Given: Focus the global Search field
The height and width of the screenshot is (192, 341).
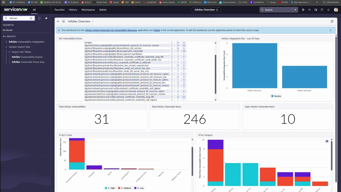Looking at the screenshot, I should 276,10.
